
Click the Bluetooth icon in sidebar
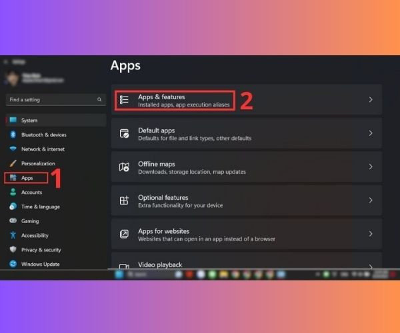tap(13, 135)
